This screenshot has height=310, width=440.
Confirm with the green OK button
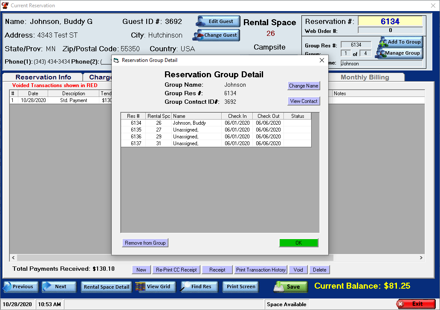(x=298, y=243)
